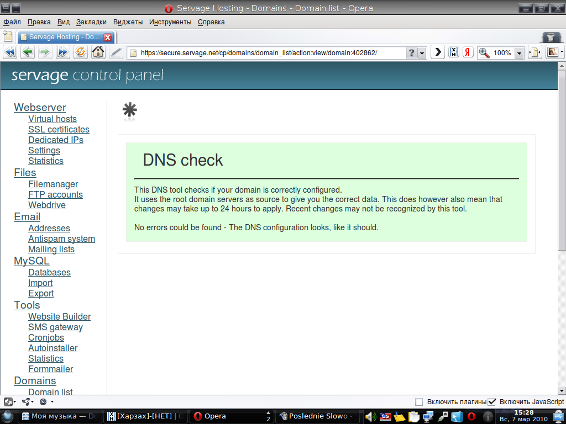Image resolution: width=566 pixels, height=424 pixels.
Task: Open the Antispam system link
Action: (x=62, y=239)
